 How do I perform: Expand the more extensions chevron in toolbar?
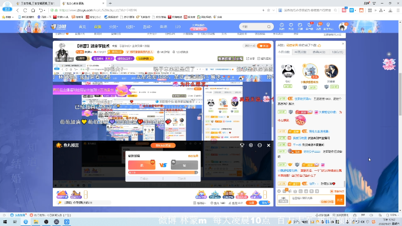point(375,10)
